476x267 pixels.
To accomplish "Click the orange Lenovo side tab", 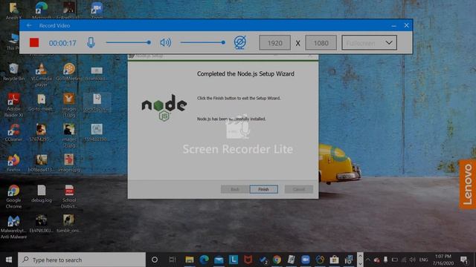I will (467, 184).
